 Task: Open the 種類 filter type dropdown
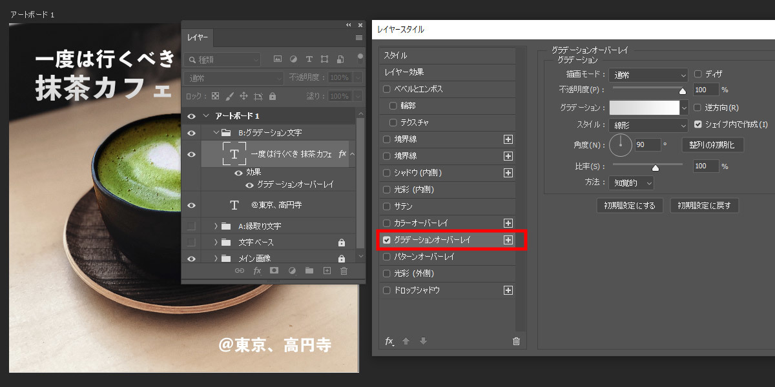[222, 59]
